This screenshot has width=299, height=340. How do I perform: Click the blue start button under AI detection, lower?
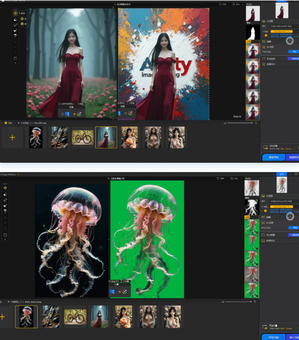[294, 228]
